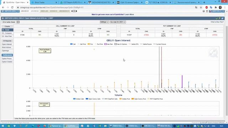Go back with browser back arrow
228x128 pixels.
pos(3,7)
